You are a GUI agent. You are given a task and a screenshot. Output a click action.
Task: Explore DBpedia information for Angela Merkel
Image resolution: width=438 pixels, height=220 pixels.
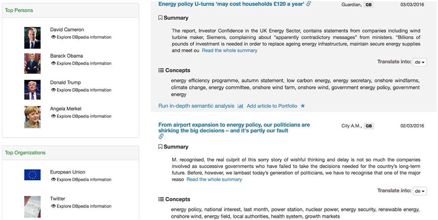coord(84,116)
